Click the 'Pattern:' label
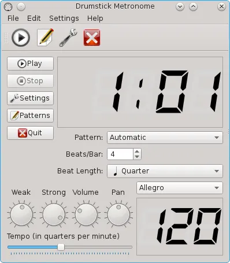 pos(88,138)
